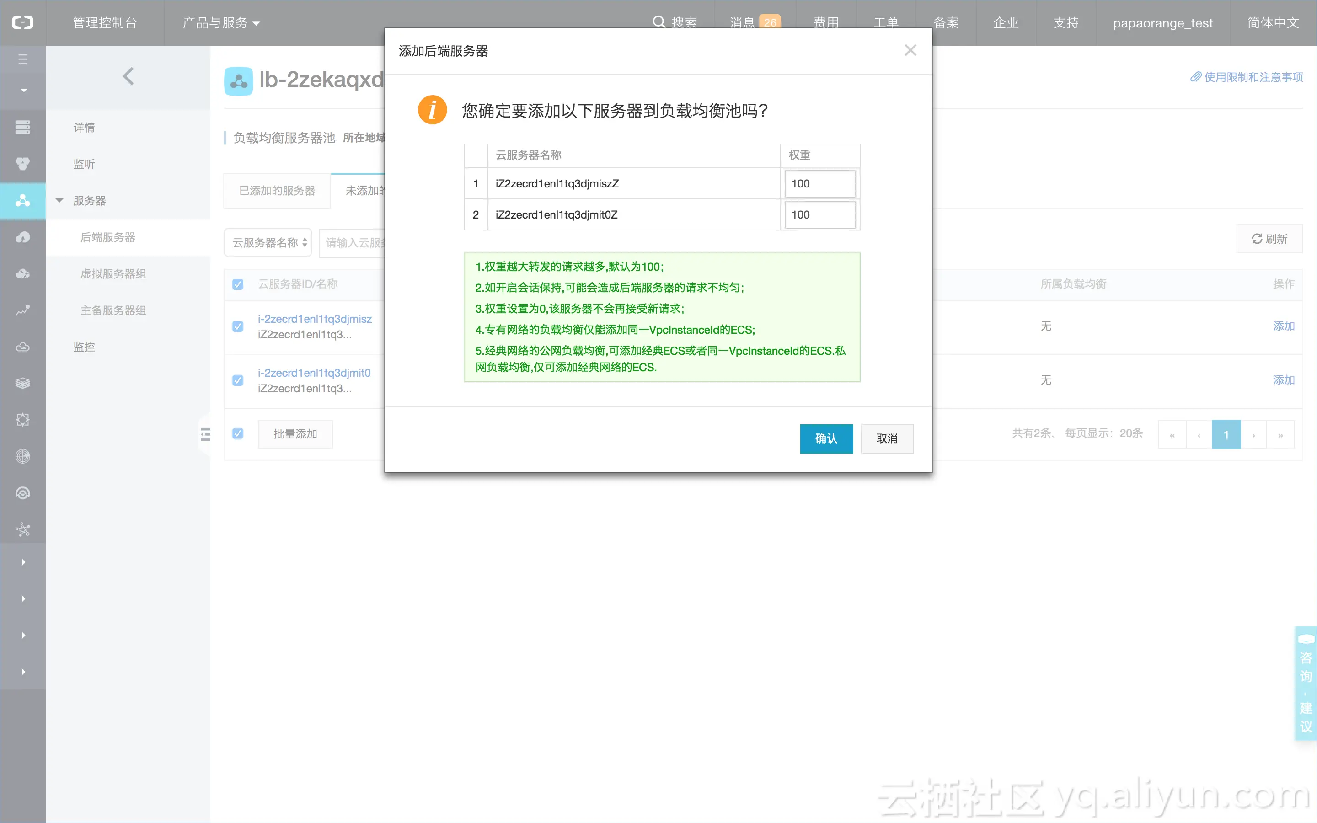The height and width of the screenshot is (823, 1317).
Task: Open the highlighted load balancer SLB icon
Action: click(x=23, y=200)
